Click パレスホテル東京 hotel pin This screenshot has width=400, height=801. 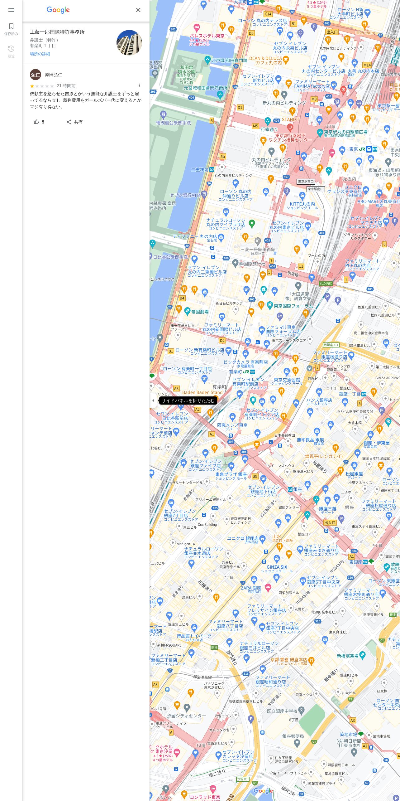197,27
